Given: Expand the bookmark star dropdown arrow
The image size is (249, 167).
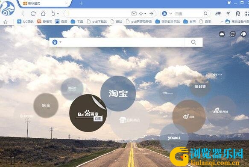Looking at the screenshot, I should pos(145,14).
